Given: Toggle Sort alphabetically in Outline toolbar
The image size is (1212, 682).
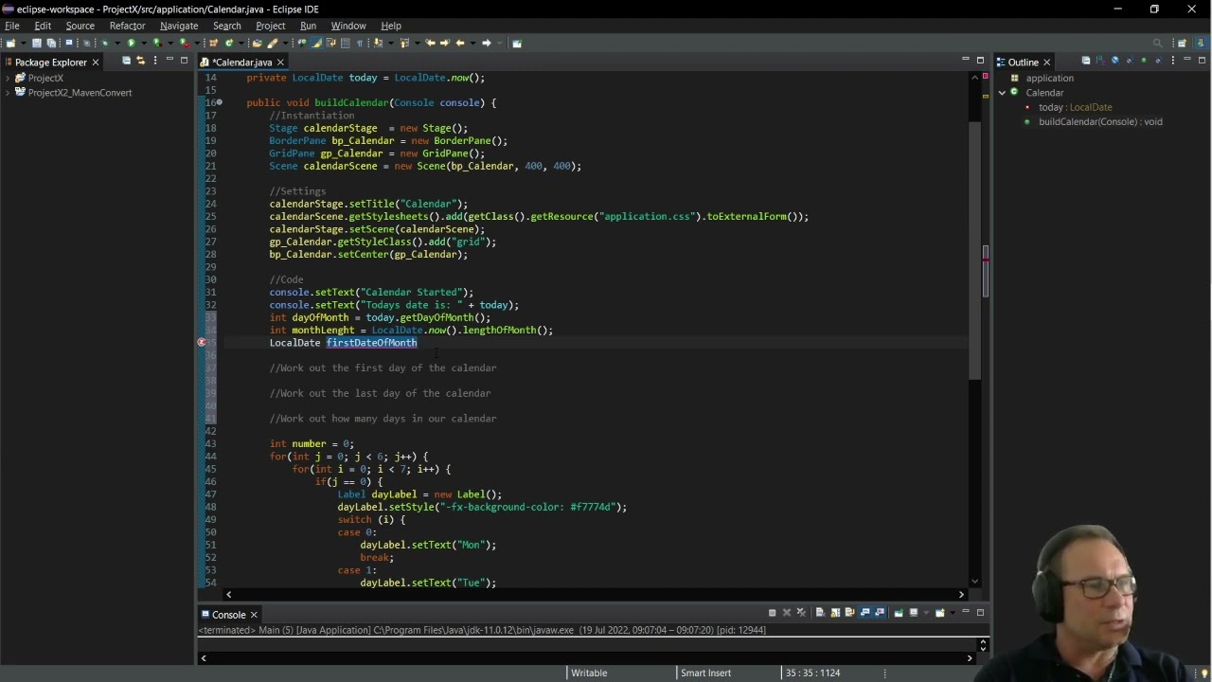Looking at the screenshot, I should tap(1101, 61).
